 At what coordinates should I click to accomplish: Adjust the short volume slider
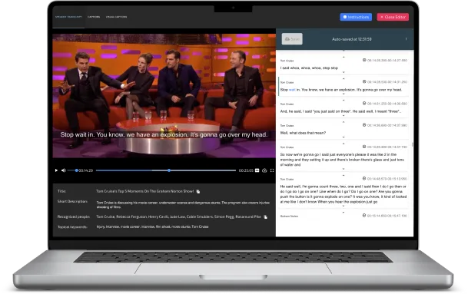click(72, 170)
